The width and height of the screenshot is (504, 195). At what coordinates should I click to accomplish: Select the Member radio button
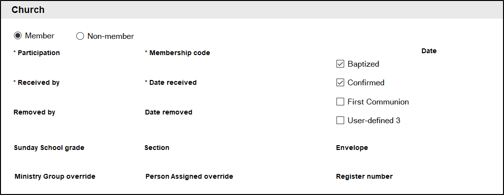[18, 36]
